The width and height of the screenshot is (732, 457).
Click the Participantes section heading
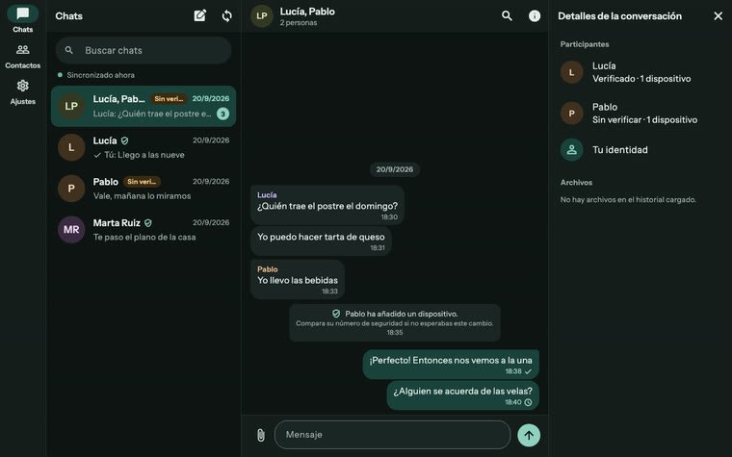pos(585,44)
